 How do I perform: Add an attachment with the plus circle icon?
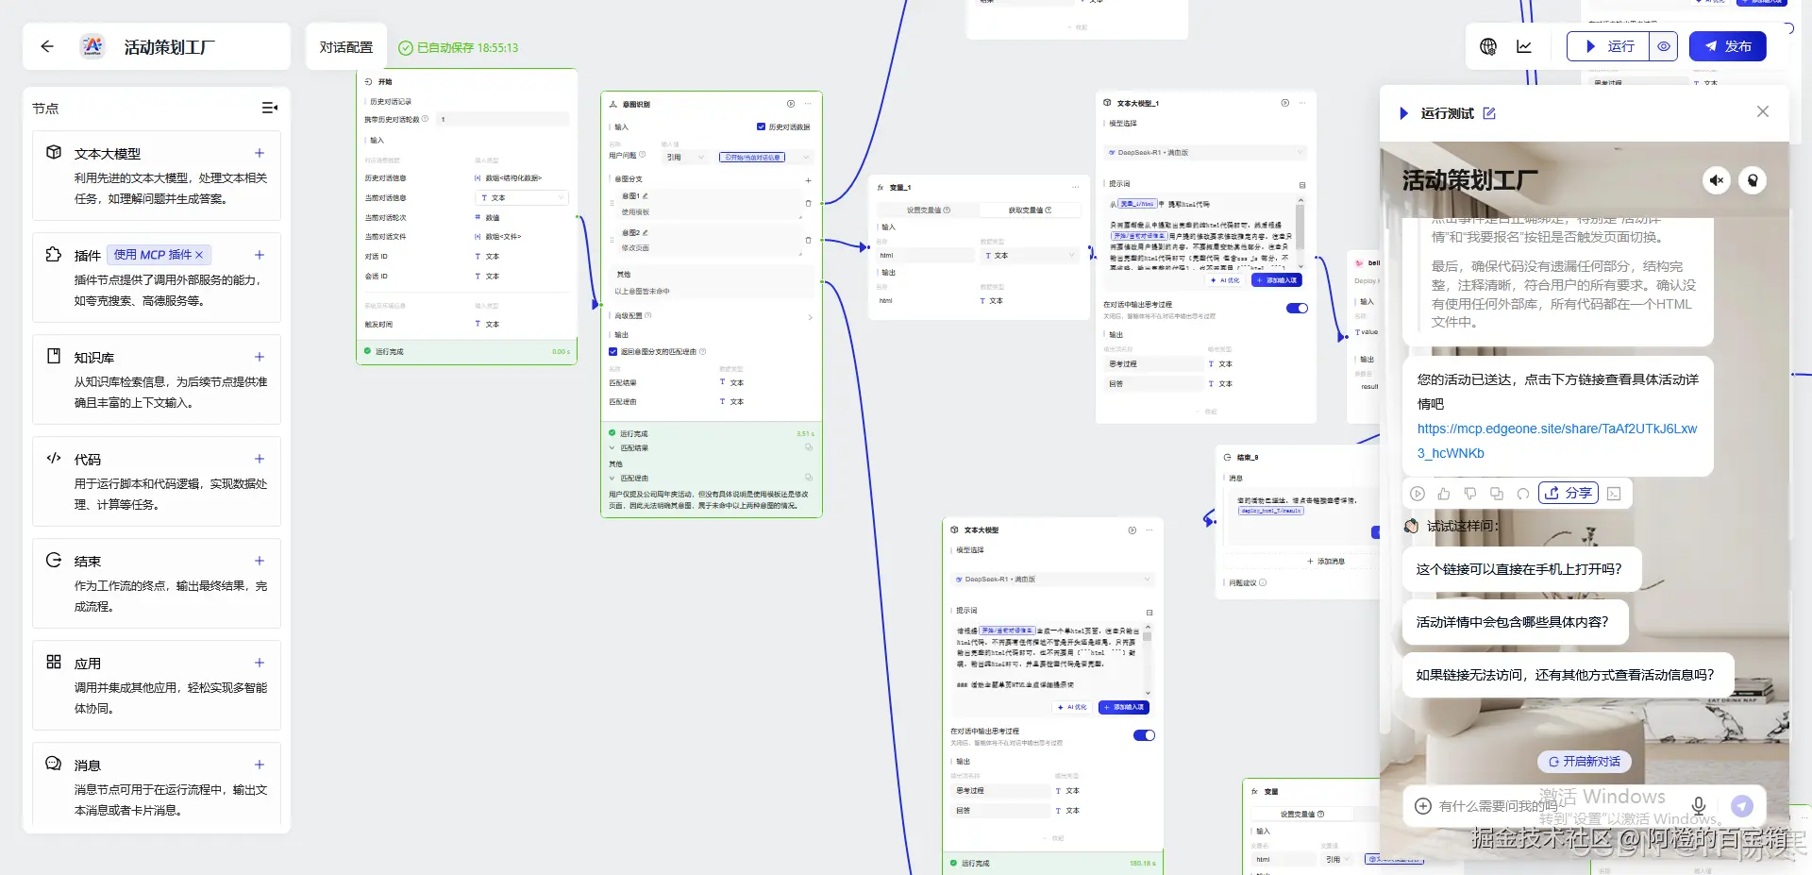pos(1423,806)
